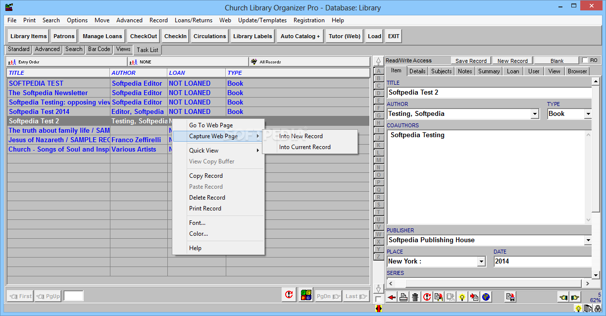Screen dimensions: 606x316
Task: Tick the checkbox below the alphabet index
Action: 378,299
